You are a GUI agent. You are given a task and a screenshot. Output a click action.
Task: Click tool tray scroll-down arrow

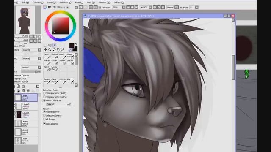coord(76,85)
